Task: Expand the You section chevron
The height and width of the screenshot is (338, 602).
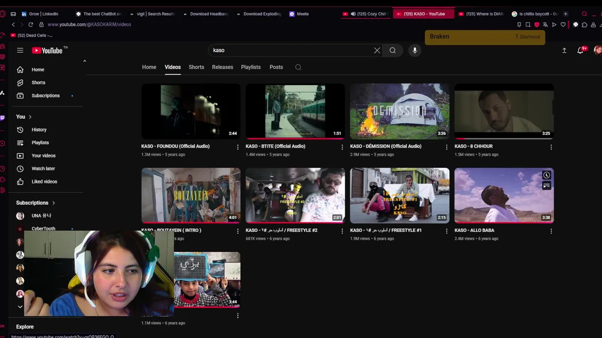Action: [x=30, y=117]
